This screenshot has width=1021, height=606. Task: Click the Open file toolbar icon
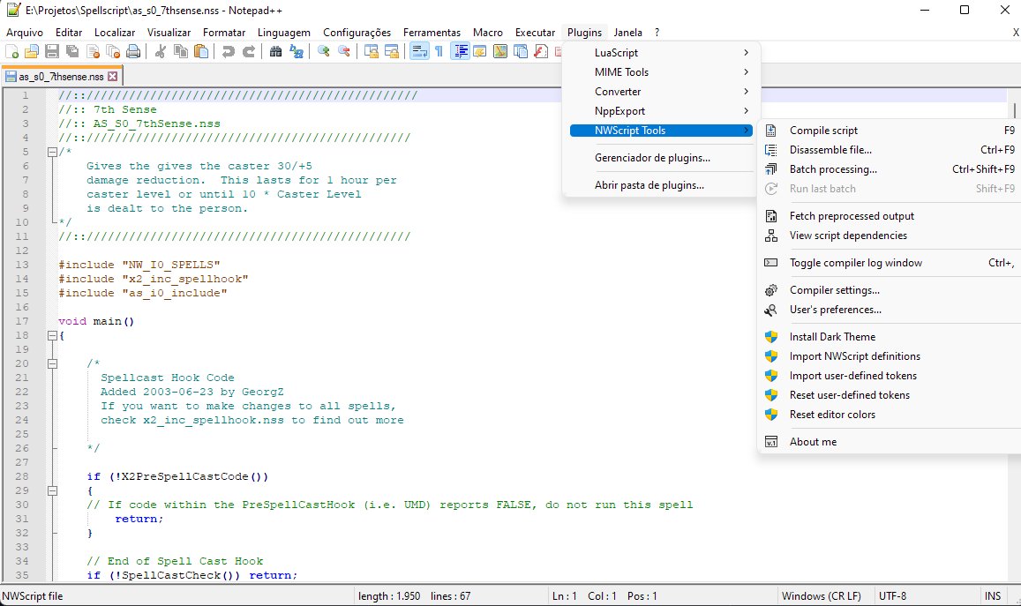[31, 51]
